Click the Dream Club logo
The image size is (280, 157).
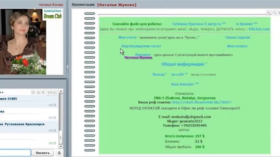52,14
